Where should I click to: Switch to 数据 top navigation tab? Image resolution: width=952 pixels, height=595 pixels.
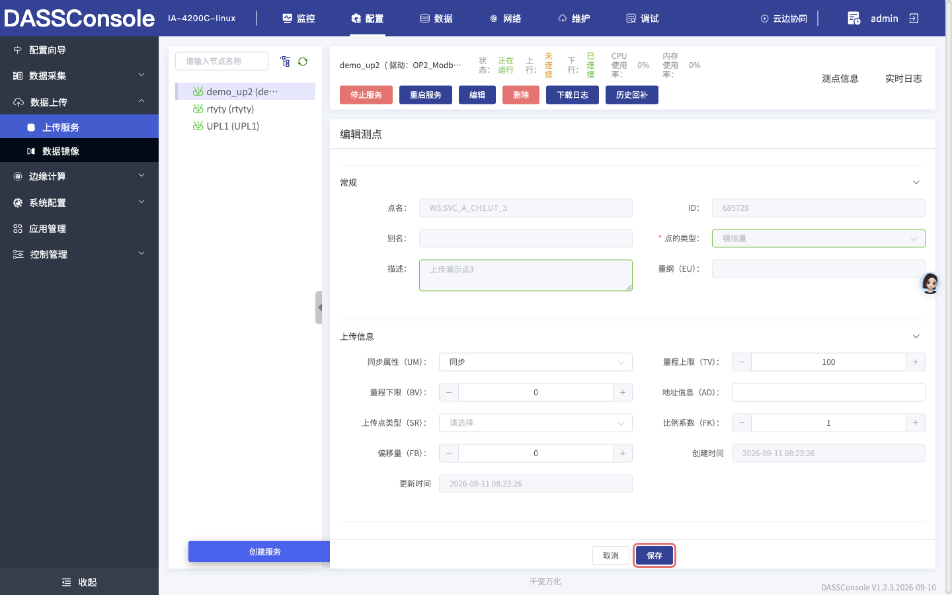(436, 19)
